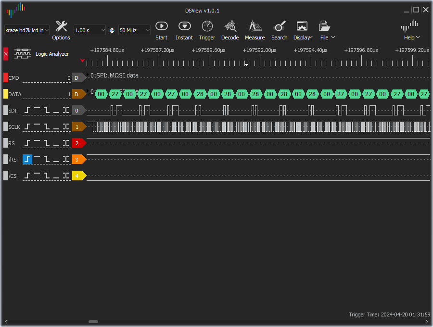
Task: Open the Help menu
Action: 410,30
